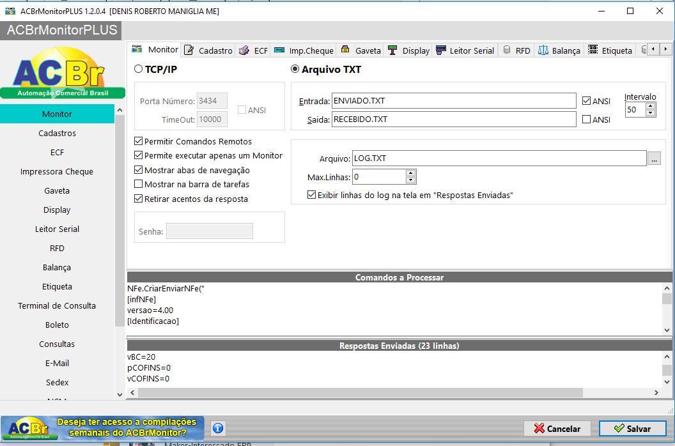Select Sedex in the sidebar
The height and width of the screenshot is (446, 675).
point(58,382)
